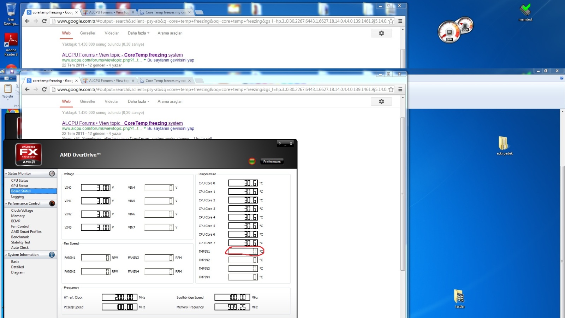Click AMD OverDrive help question mark

[x=280, y=144]
